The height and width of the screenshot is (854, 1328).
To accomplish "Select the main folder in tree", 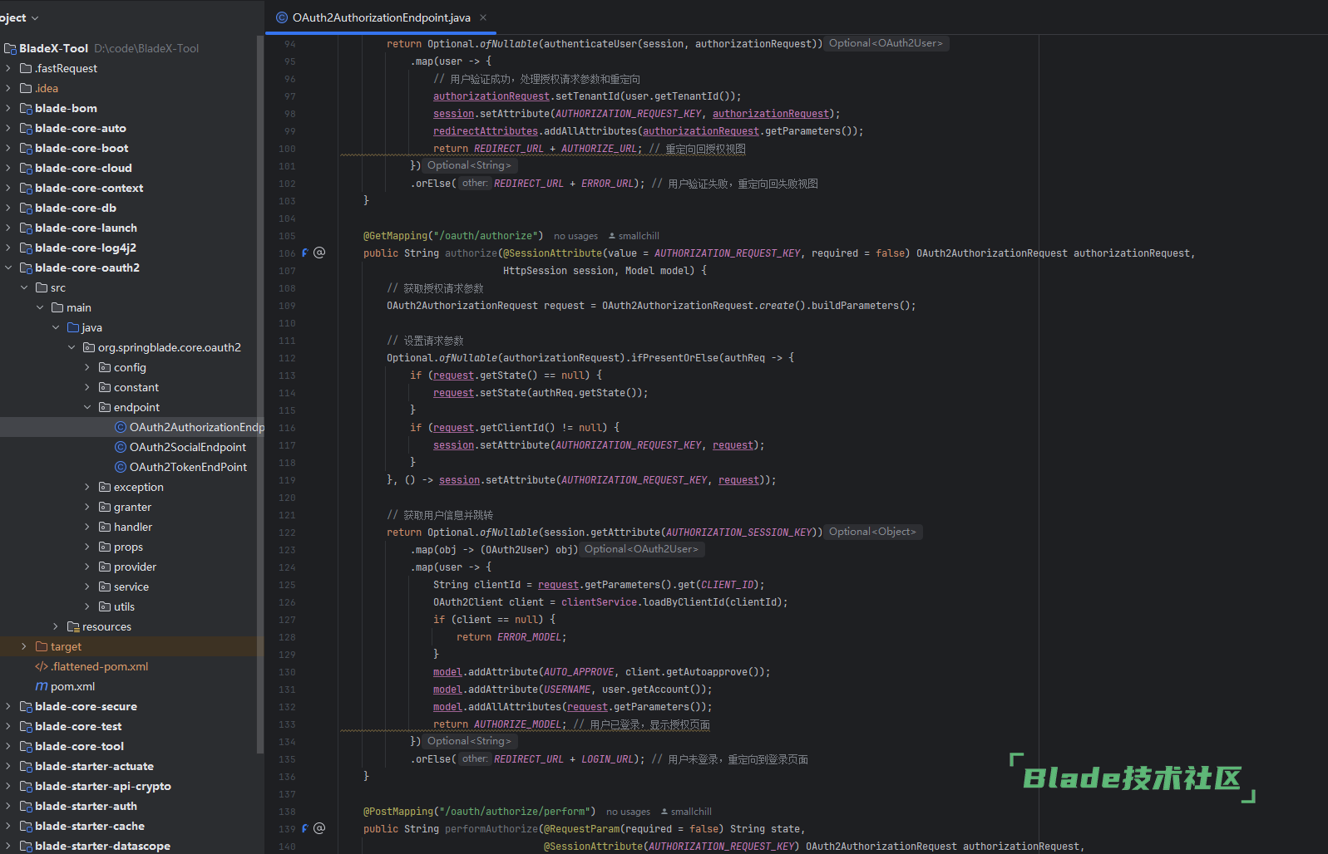I will click(x=79, y=307).
